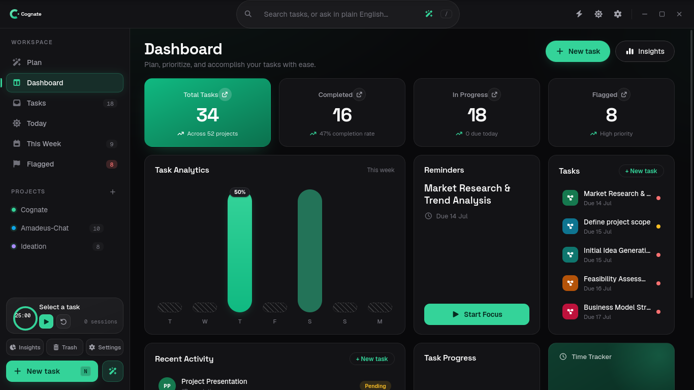694x390 pixels.
Task: Click the Thursday 50% bar
Action: point(240,252)
